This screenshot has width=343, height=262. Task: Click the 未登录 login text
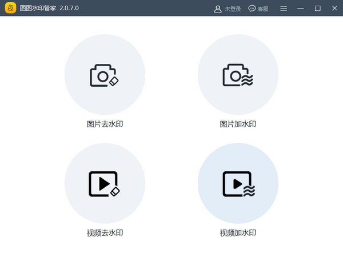click(x=233, y=9)
